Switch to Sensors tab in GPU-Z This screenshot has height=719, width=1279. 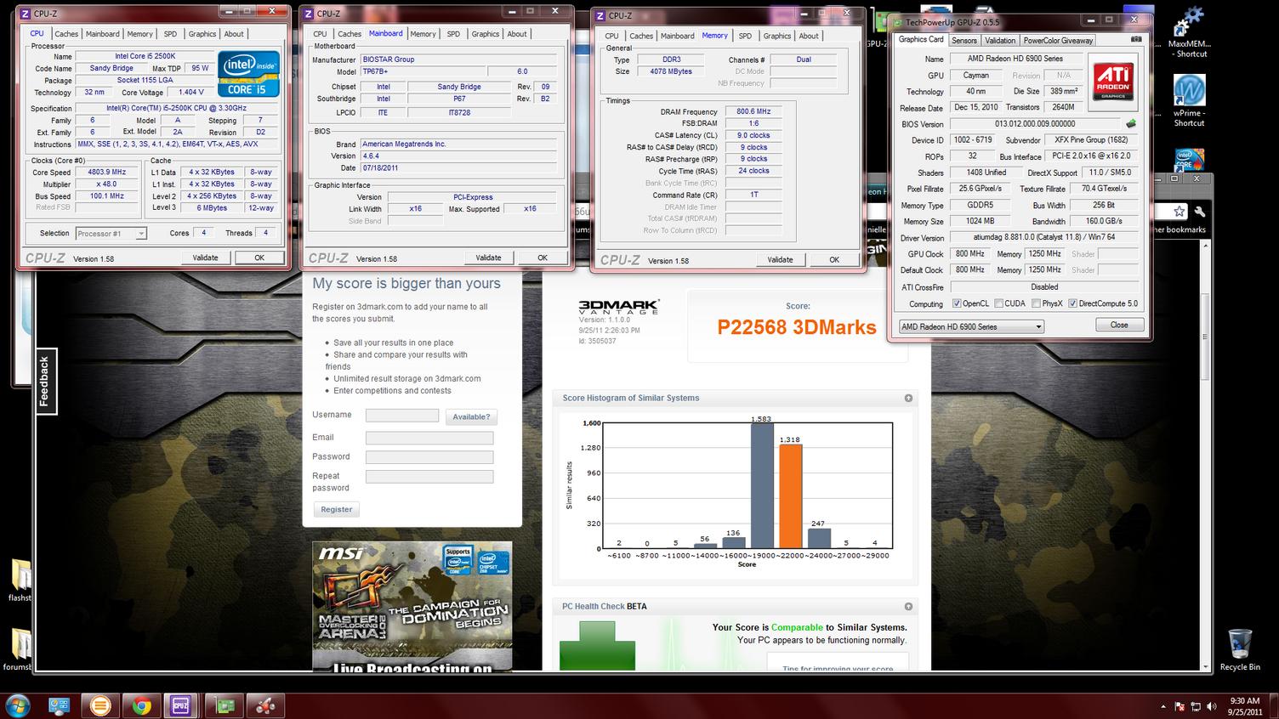964,40
